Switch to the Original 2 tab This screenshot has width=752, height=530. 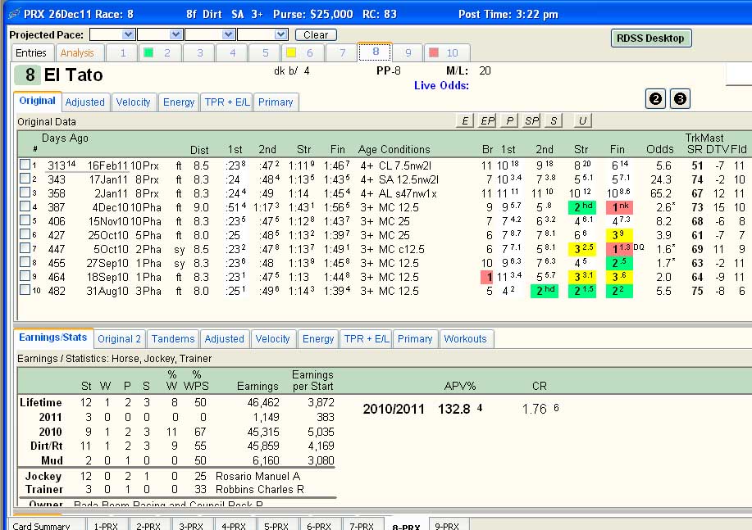120,339
